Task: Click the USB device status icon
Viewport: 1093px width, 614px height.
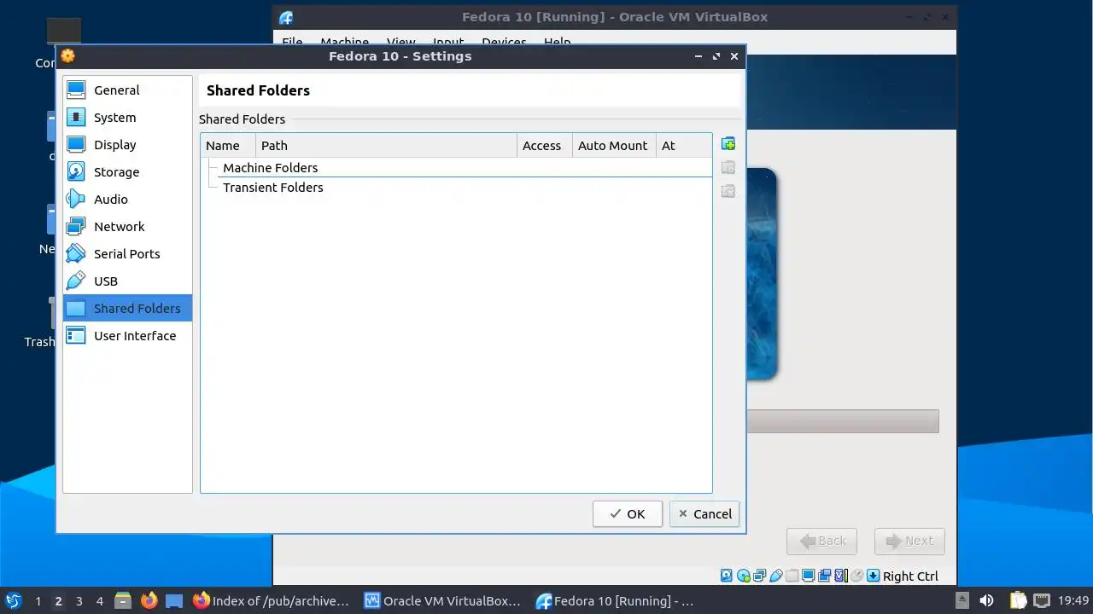Action: [775, 576]
